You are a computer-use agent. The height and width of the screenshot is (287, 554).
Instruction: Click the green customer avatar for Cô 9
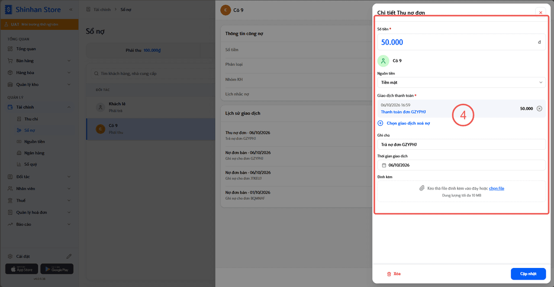point(383,61)
